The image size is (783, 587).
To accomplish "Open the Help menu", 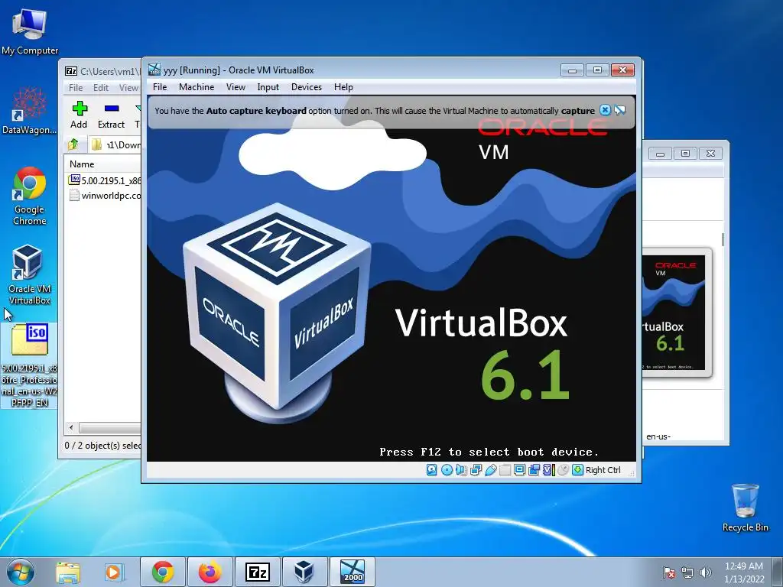I will pos(343,87).
